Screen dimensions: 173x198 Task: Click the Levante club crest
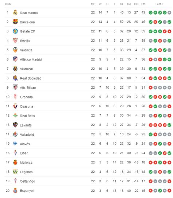(15, 125)
